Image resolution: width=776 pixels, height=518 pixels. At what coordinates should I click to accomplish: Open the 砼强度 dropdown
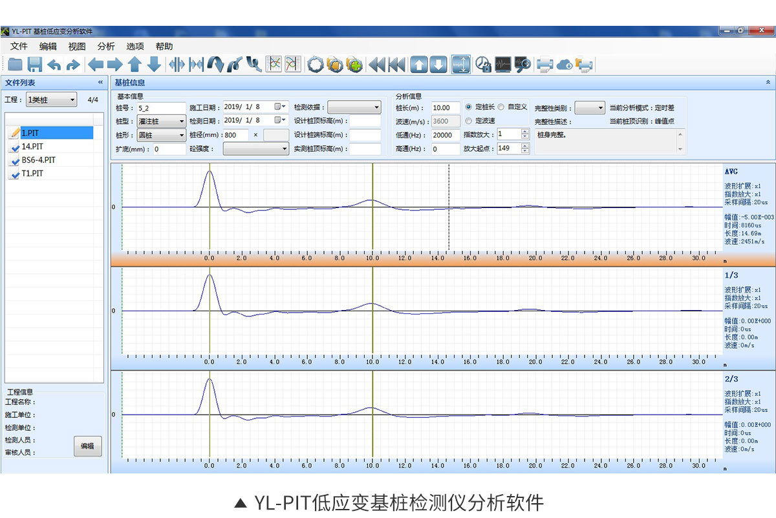coord(256,149)
